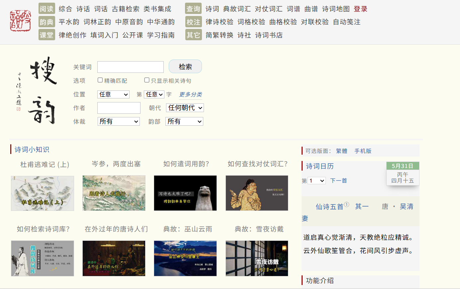Click the 关键词 input field

[x=131, y=67]
